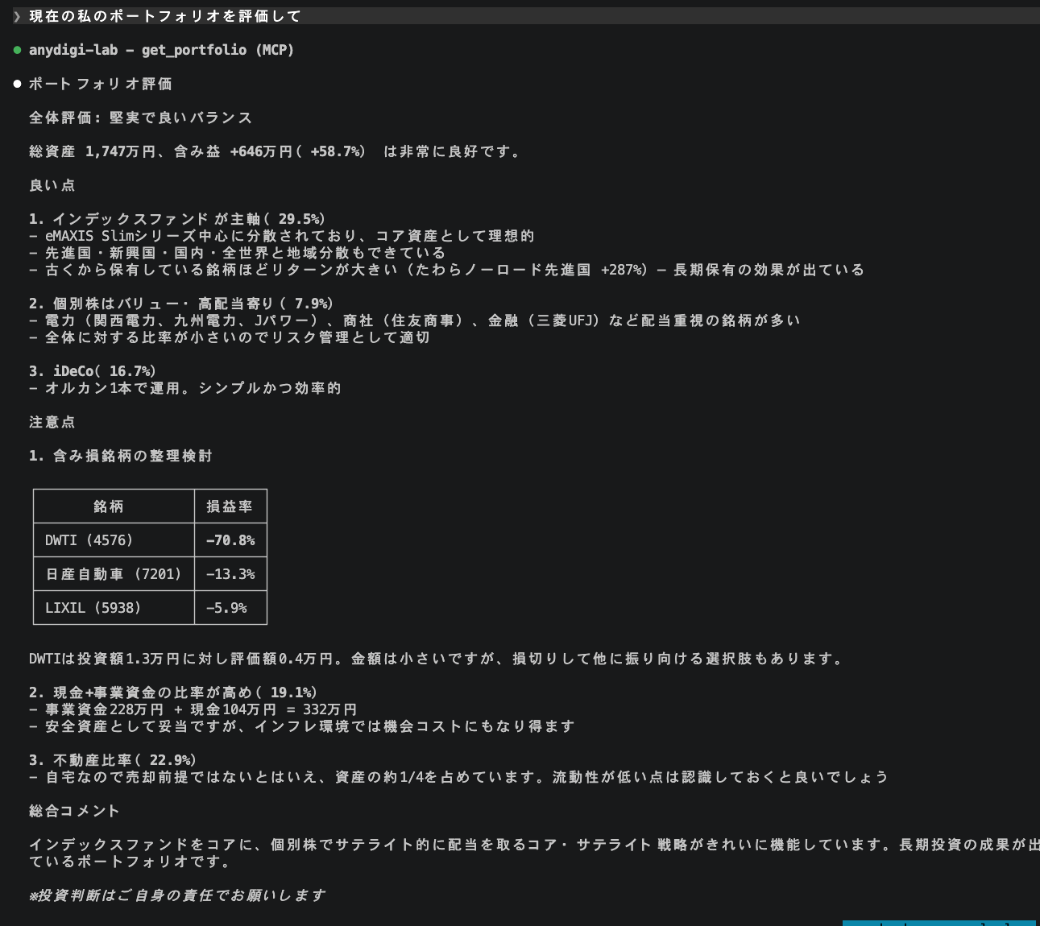Click the blue bar at the bottom right
Image resolution: width=1040 pixels, height=926 pixels.
pos(938,923)
